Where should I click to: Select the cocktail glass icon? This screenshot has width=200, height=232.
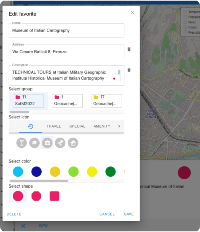click(x=22, y=143)
